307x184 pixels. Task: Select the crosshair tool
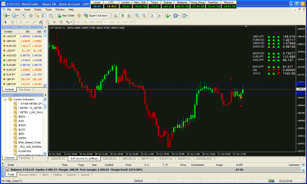point(12,22)
